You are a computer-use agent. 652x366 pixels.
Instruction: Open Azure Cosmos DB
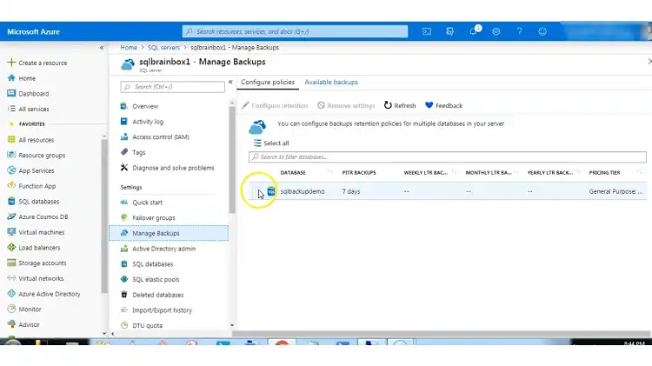coord(37,216)
